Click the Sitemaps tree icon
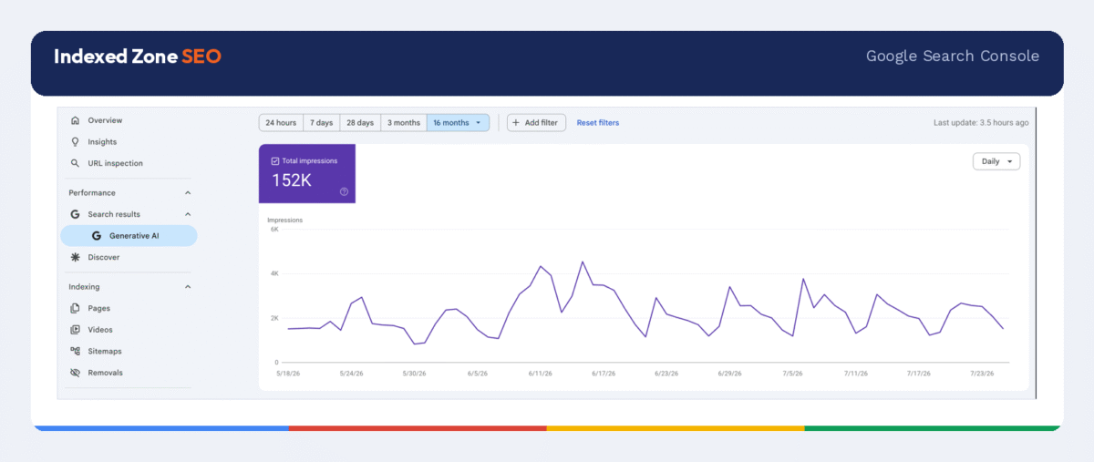This screenshot has height=462, width=1094. tap(75, 351)
